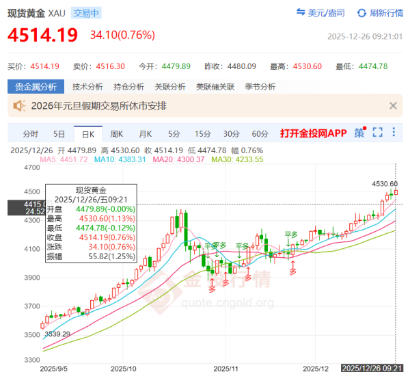Switch to 5日 chart tab
This screenshot has width=410, height=372.
coord(59,134)
